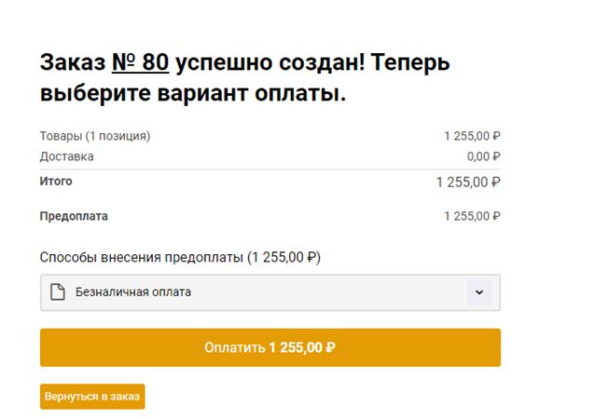595x419 pixels.
Task: Open the Безналичная оплата payment dropdown
Action: 270,292
